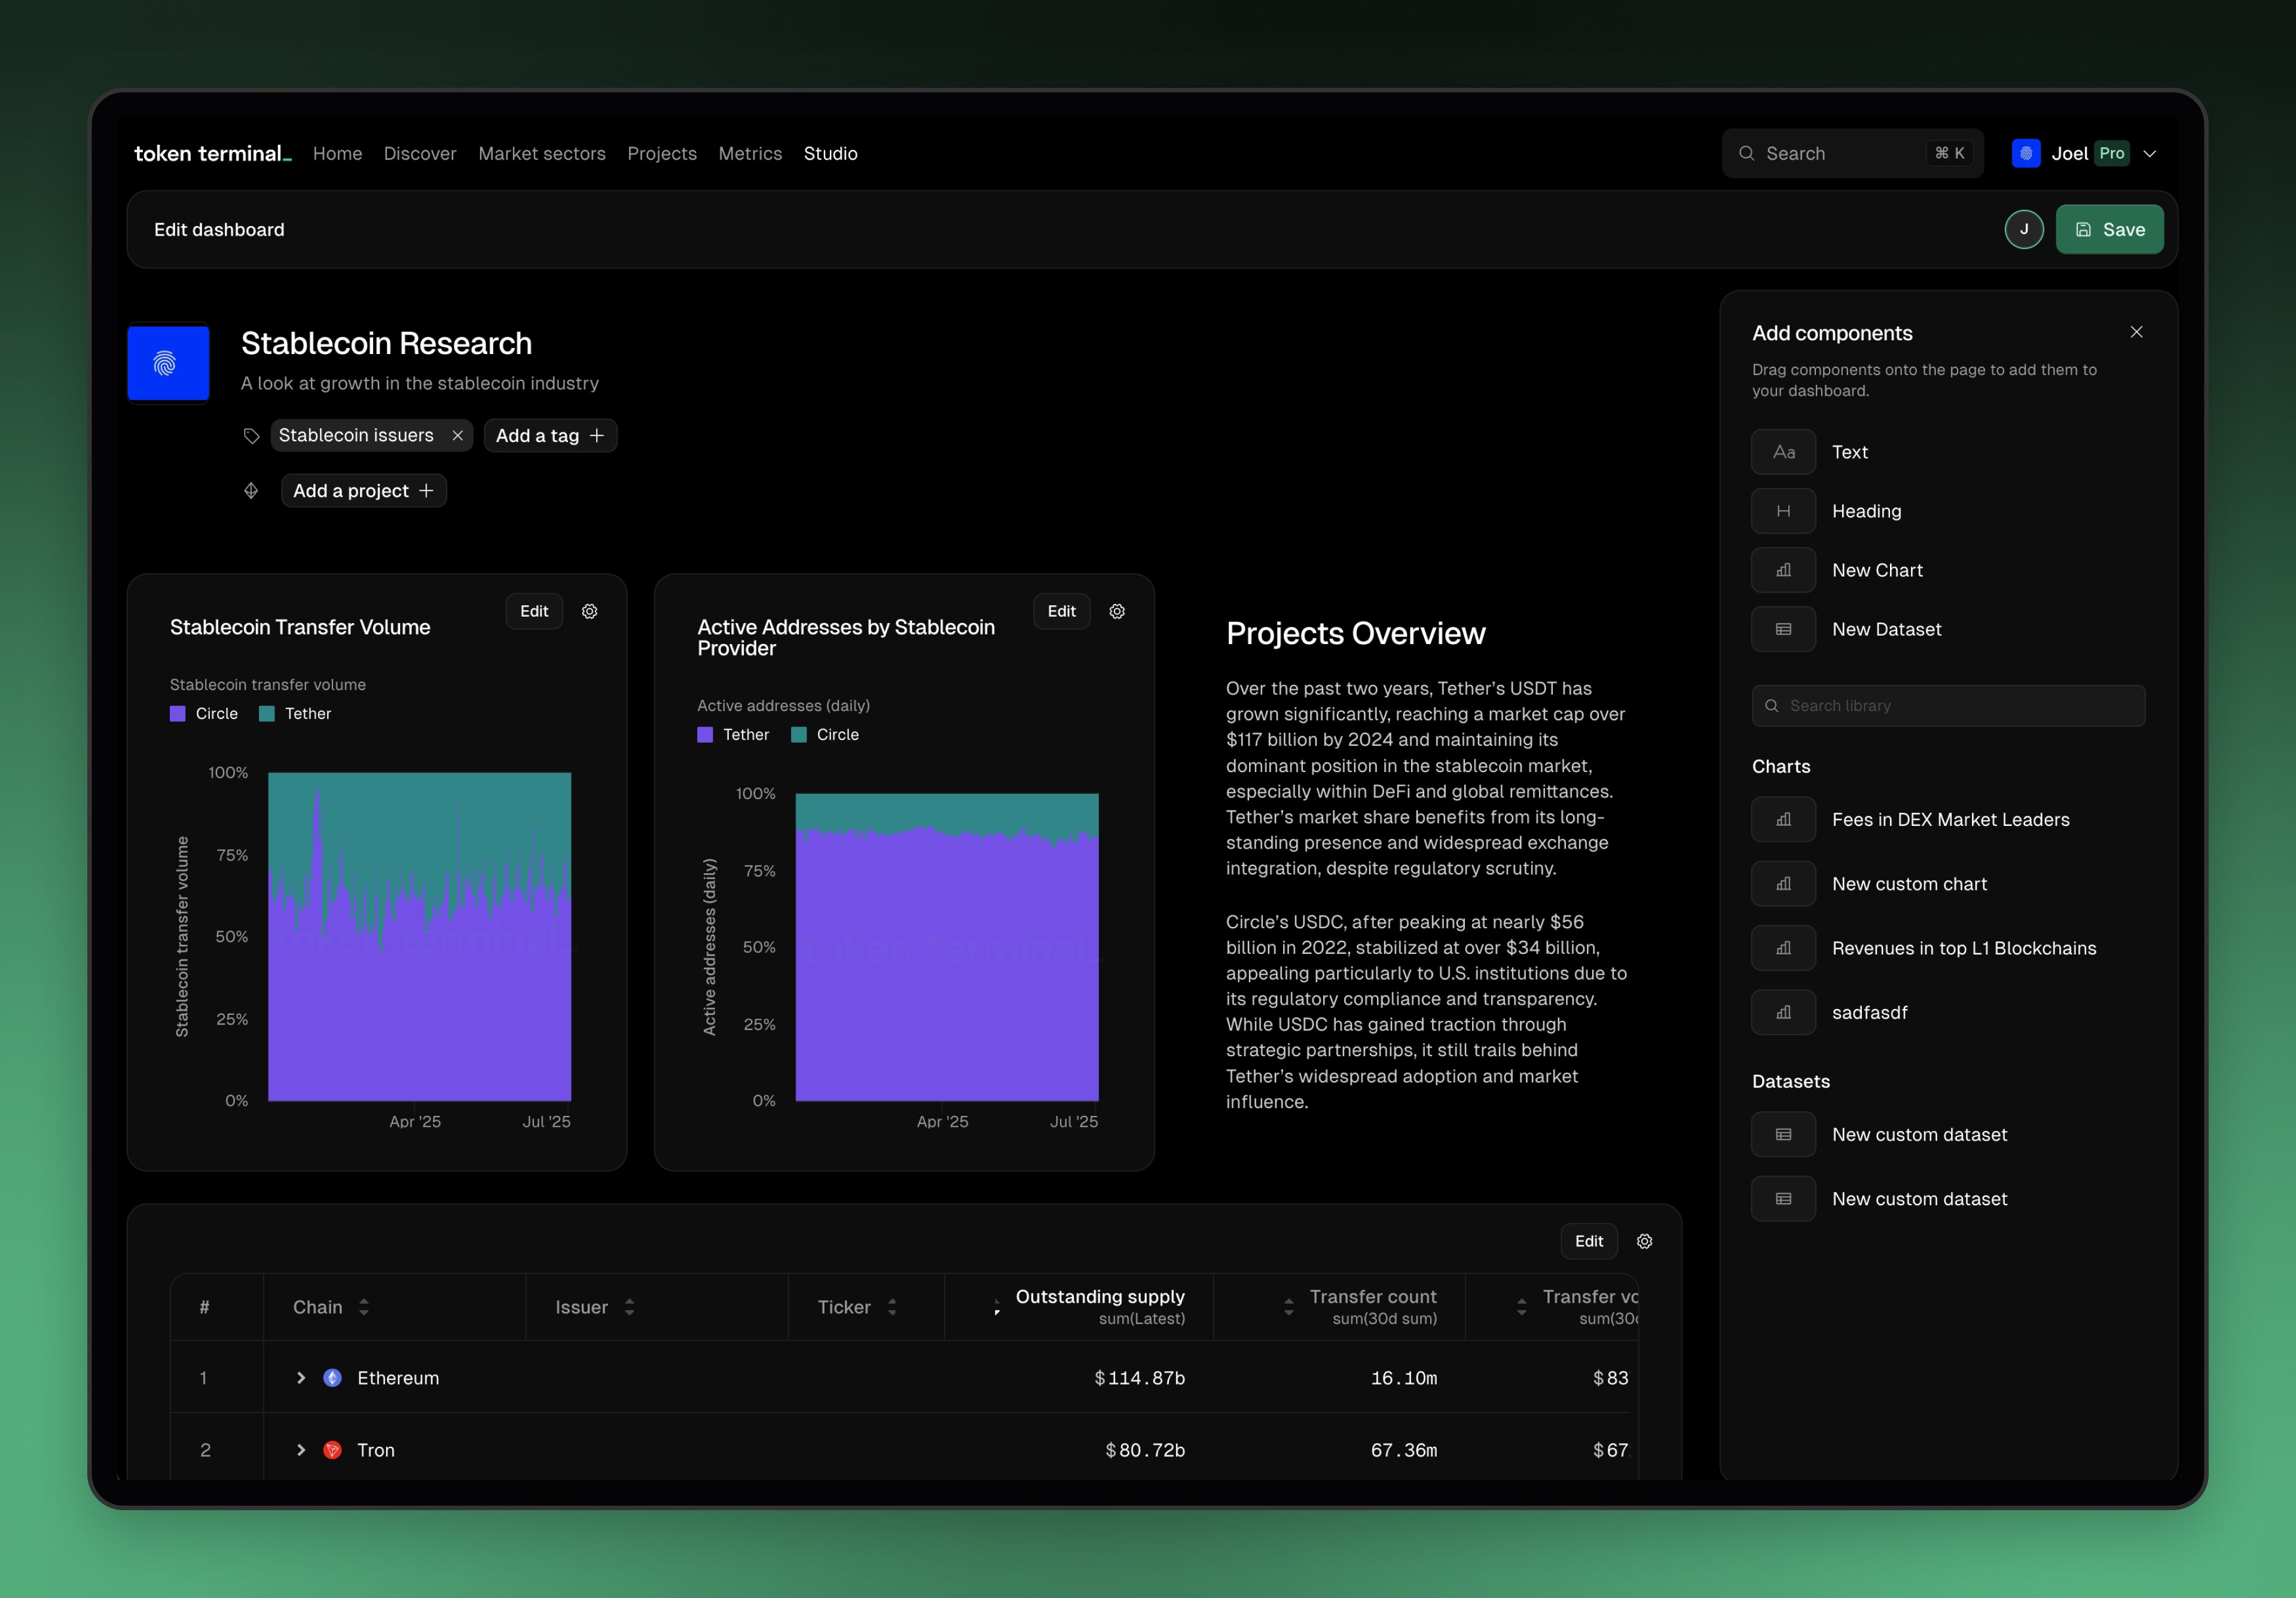Open settings gear for the dataset table
The height and width of the screenshot is (1598, 2296).
1644,1241
